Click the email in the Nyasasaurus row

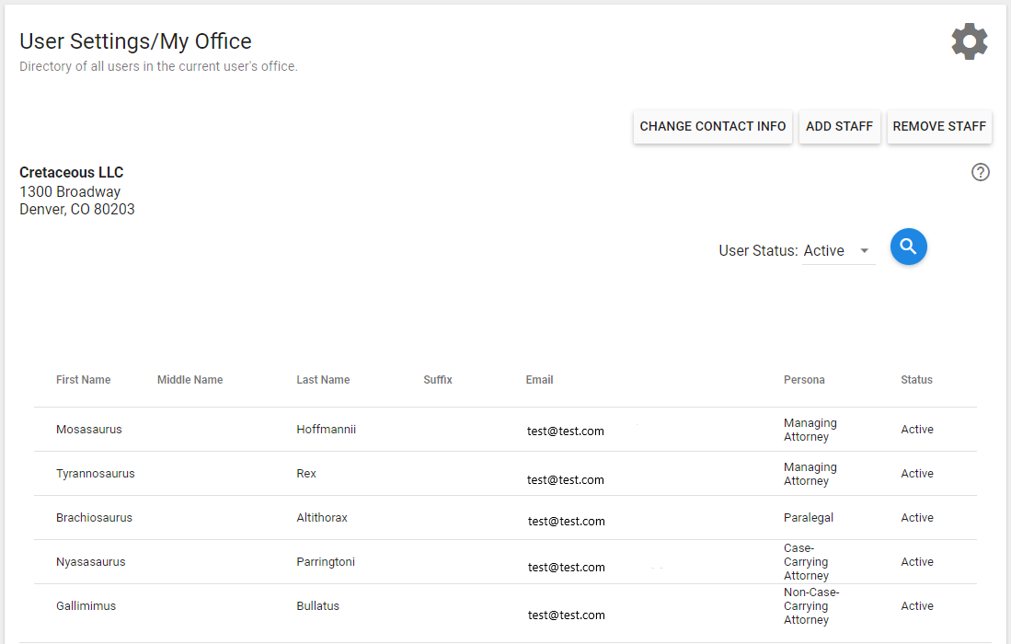pyautogui.click(x=566, y=568)
